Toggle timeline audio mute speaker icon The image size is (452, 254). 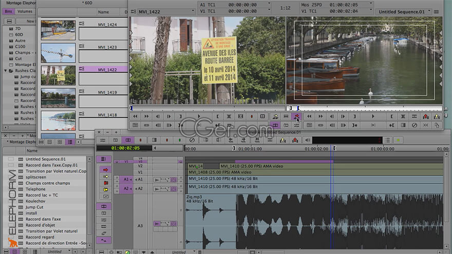pos(308,140)
